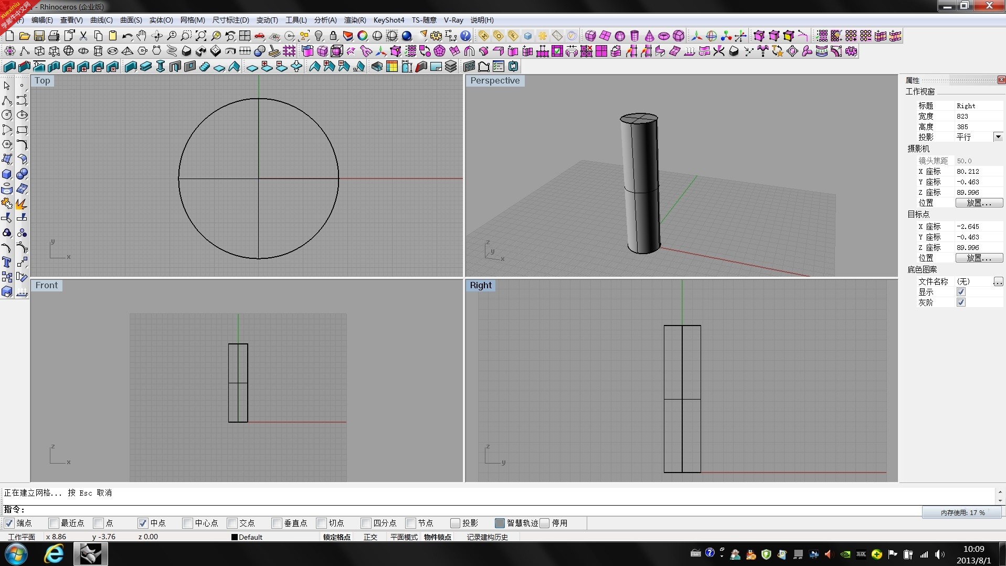This screenshot has width=1006, height=566.
Task: Open the Default layer selector in status bar
Action: point(251,537)
